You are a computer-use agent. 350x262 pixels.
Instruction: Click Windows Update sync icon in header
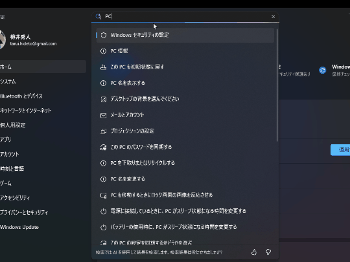(323, 70)
